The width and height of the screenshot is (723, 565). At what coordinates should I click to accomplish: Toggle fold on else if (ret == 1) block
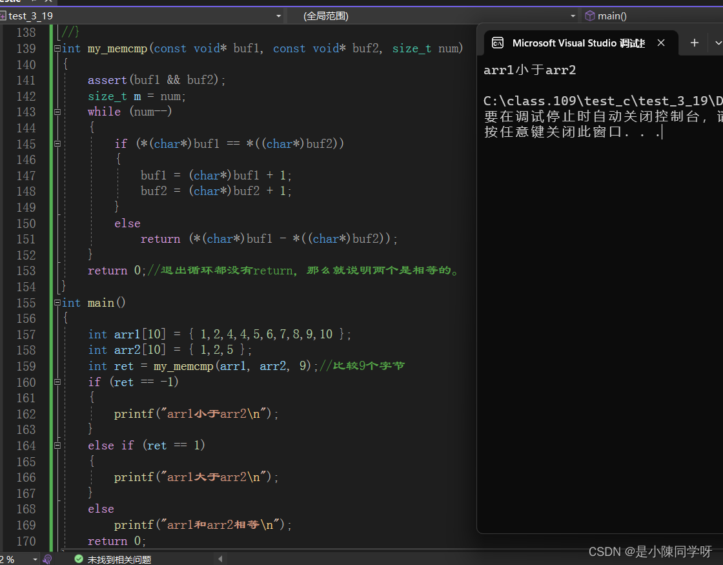pos(57,446)
